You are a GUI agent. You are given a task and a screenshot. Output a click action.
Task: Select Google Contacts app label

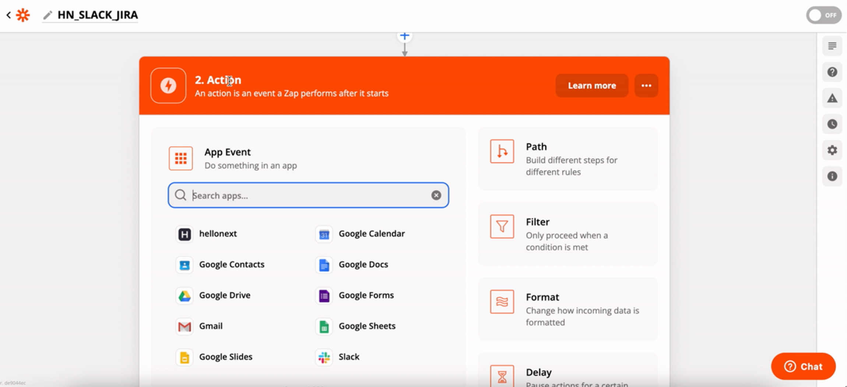(x=232, y=264)
